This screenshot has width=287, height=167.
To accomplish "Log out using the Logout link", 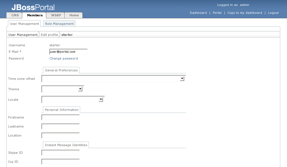I will pyautogui.click(x=273, y=13).
